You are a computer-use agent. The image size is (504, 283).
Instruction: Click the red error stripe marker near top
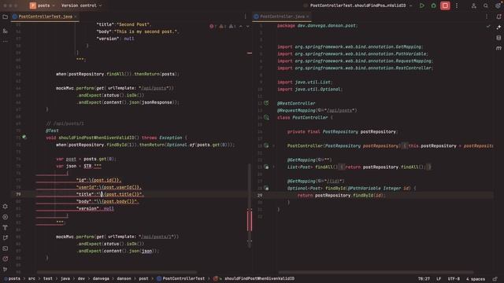pos(250,53)
